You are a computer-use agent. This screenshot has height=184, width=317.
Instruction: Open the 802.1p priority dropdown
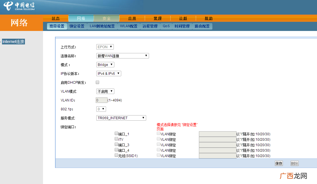coord(101,109)
